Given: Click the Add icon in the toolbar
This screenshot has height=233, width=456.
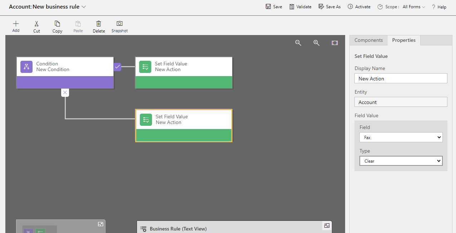Looking at the screenshot, I should pyautogui.click(x=16, y=26).
